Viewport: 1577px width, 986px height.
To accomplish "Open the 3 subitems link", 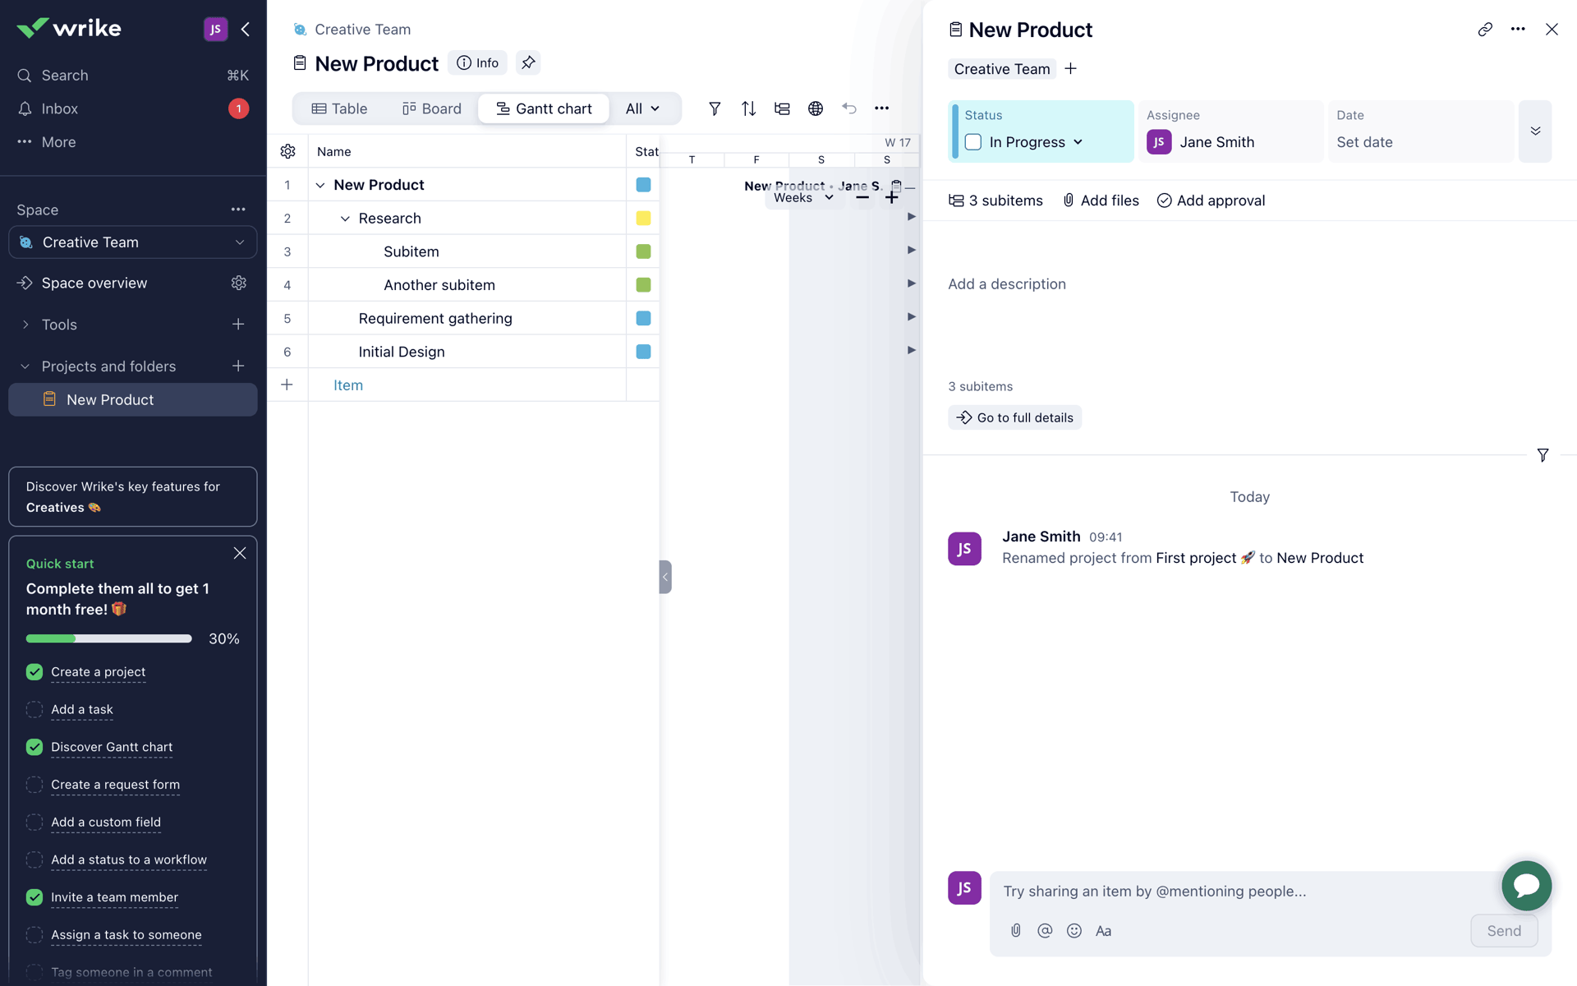I will (x=995, y=200).
